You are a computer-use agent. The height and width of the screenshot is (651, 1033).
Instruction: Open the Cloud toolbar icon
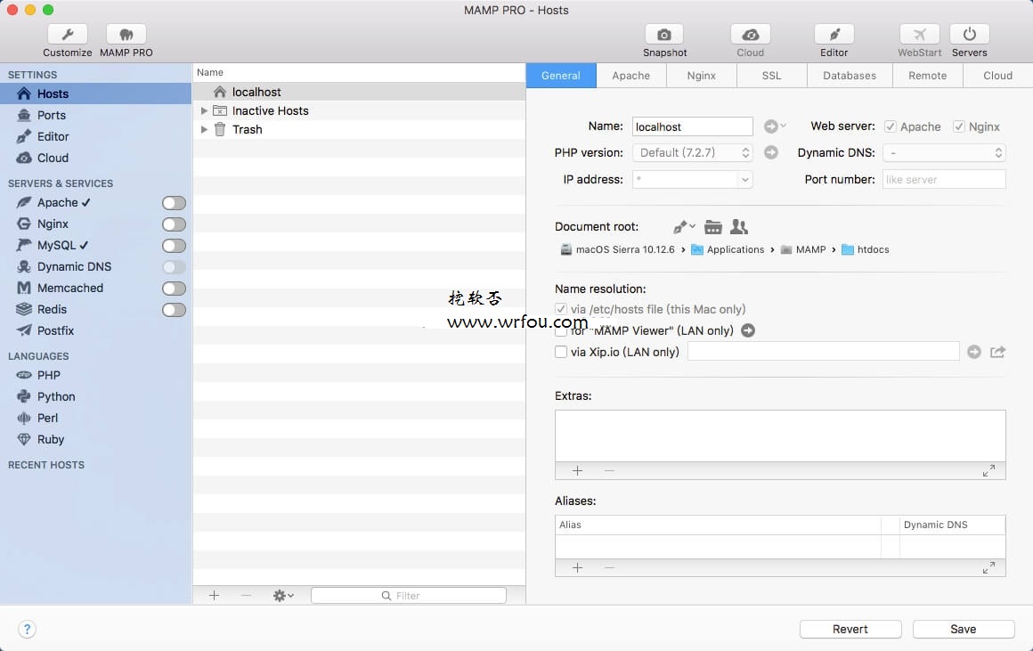click(751, 34)
